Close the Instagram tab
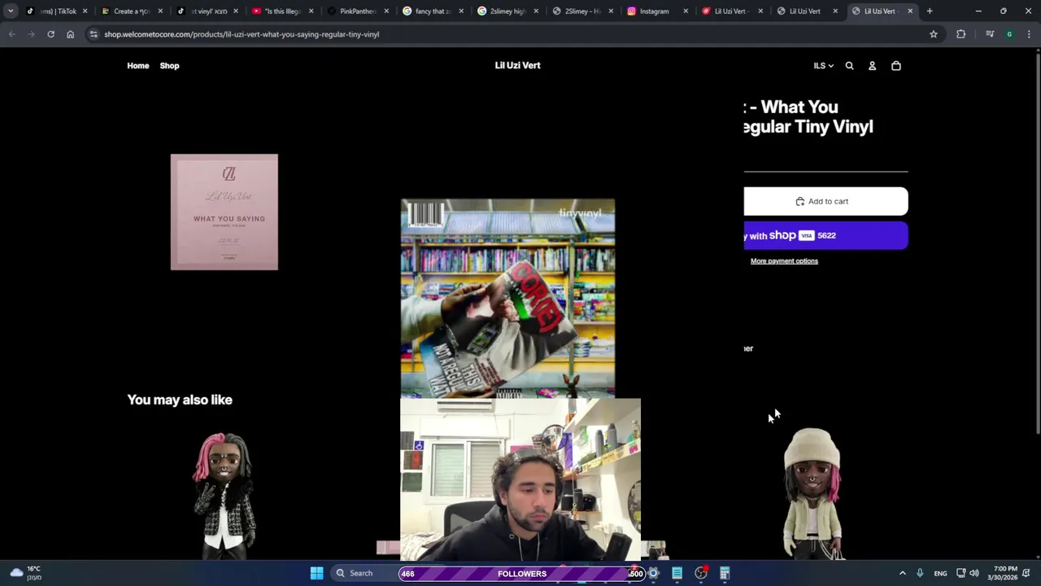This screenshot has width=1041, height=586. [686, 11]
